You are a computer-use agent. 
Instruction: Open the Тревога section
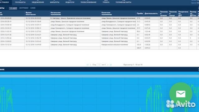(x=106, y=2)
